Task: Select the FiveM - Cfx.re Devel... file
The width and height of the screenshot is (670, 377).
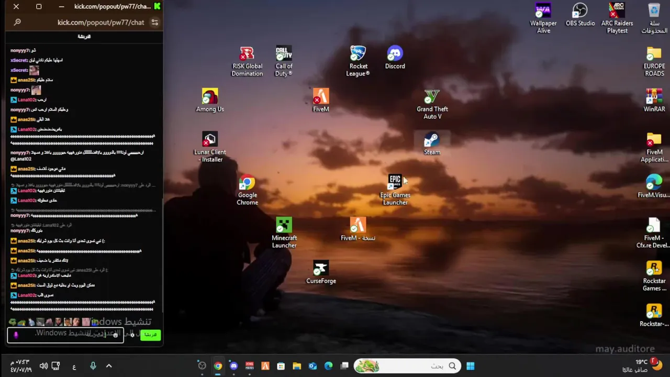Action: pos(654,234)
